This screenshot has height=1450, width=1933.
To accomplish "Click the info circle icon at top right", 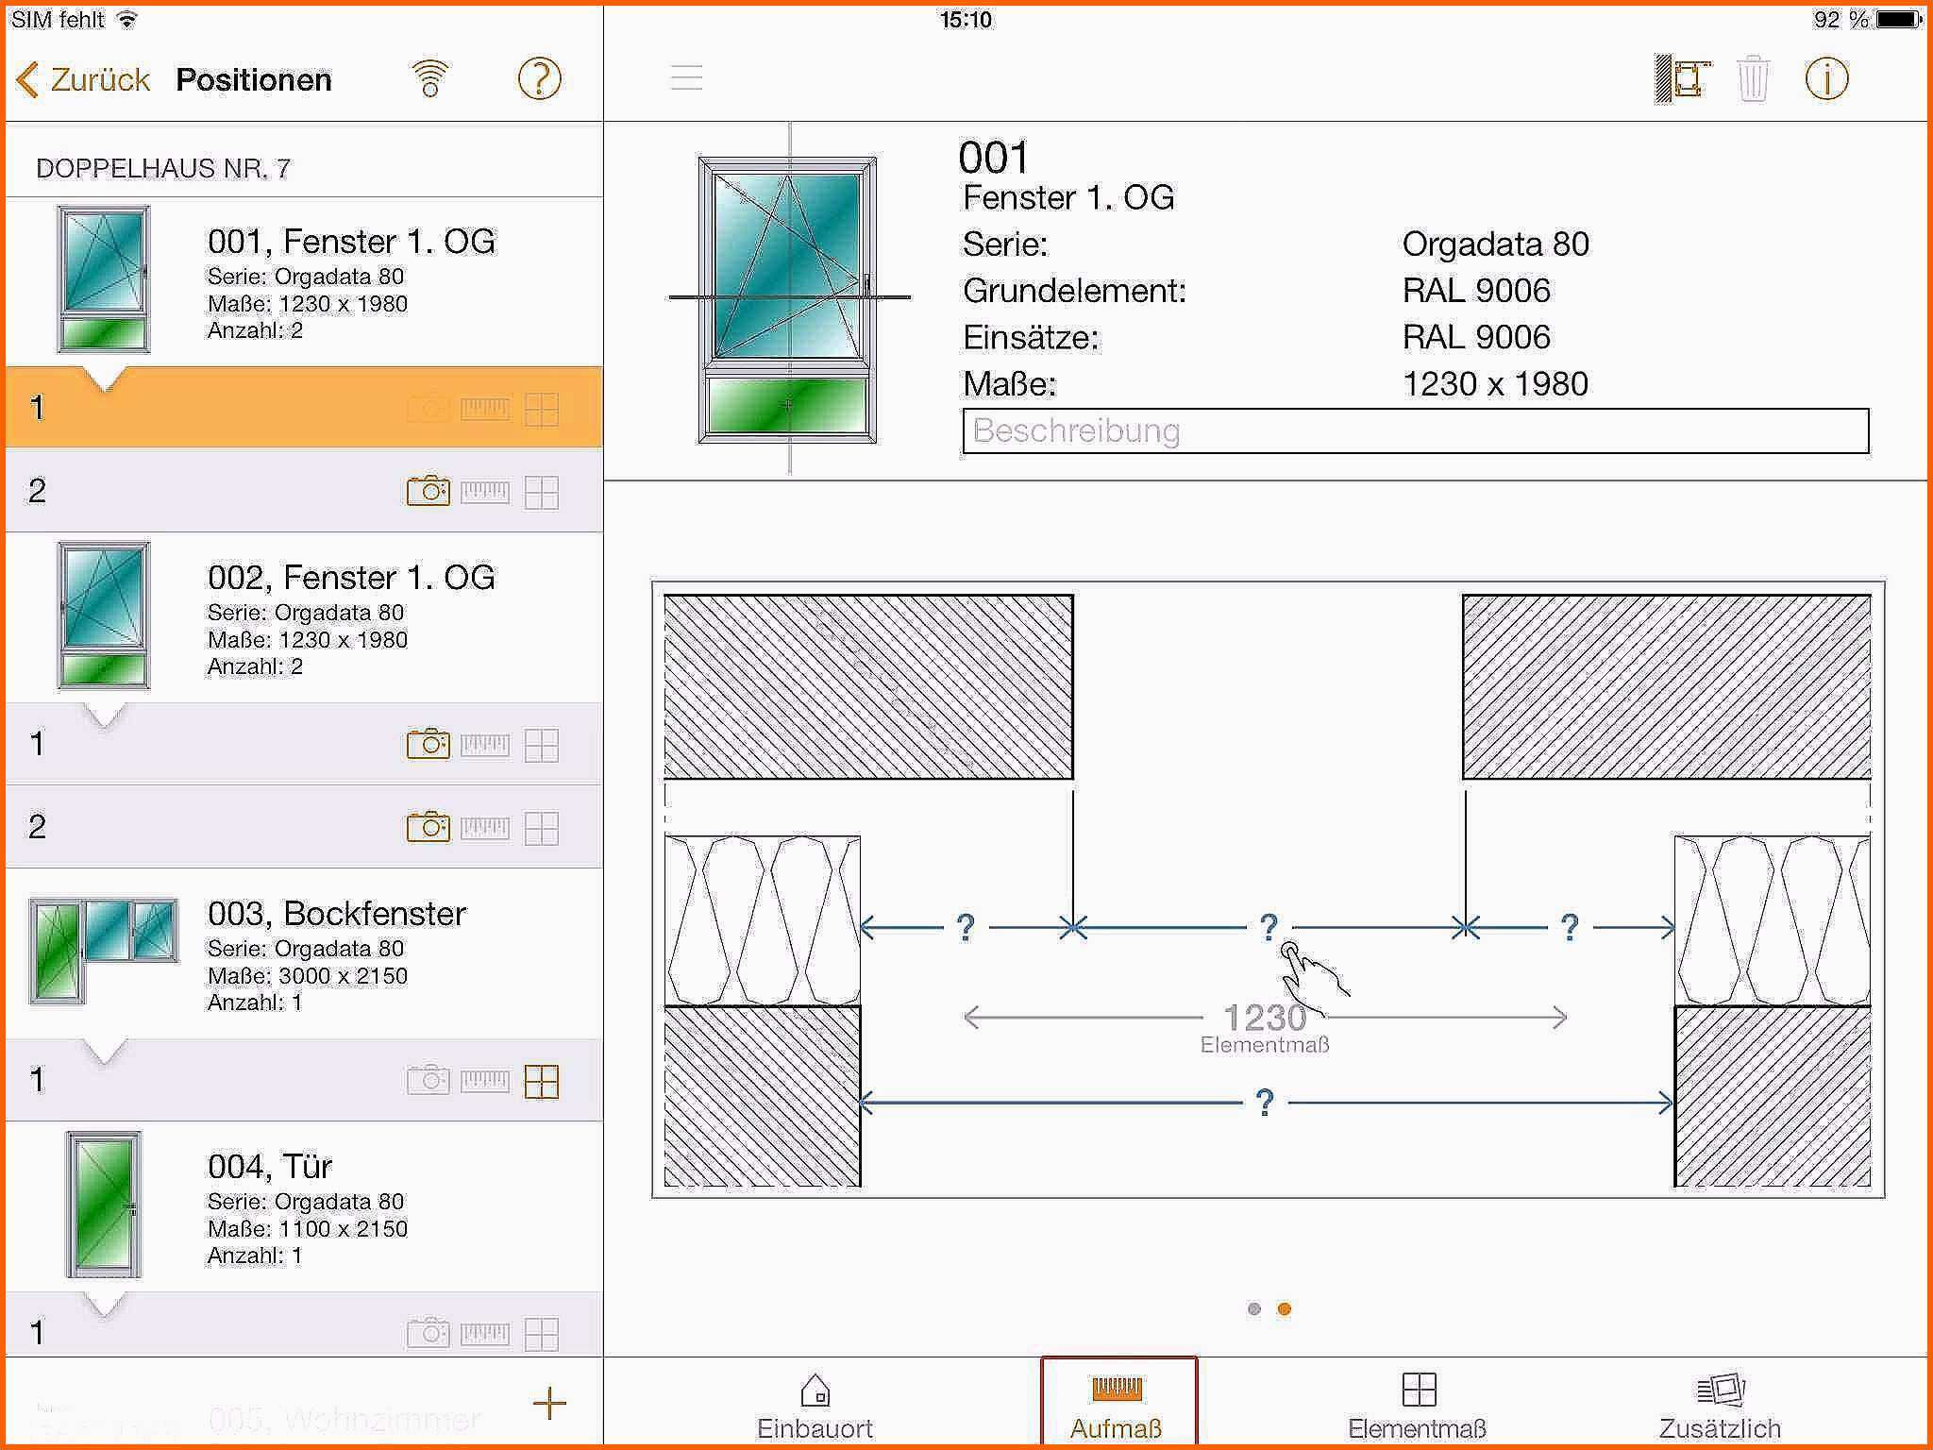I will click(1825, 78).
